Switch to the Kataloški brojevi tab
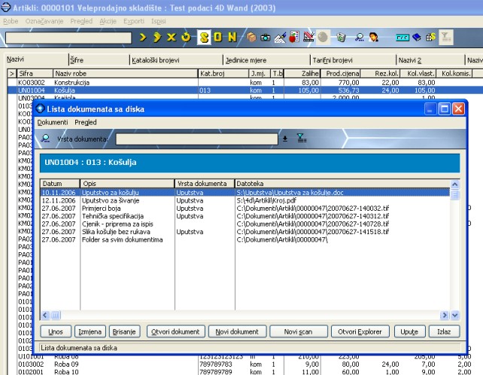 click(176, 59)
